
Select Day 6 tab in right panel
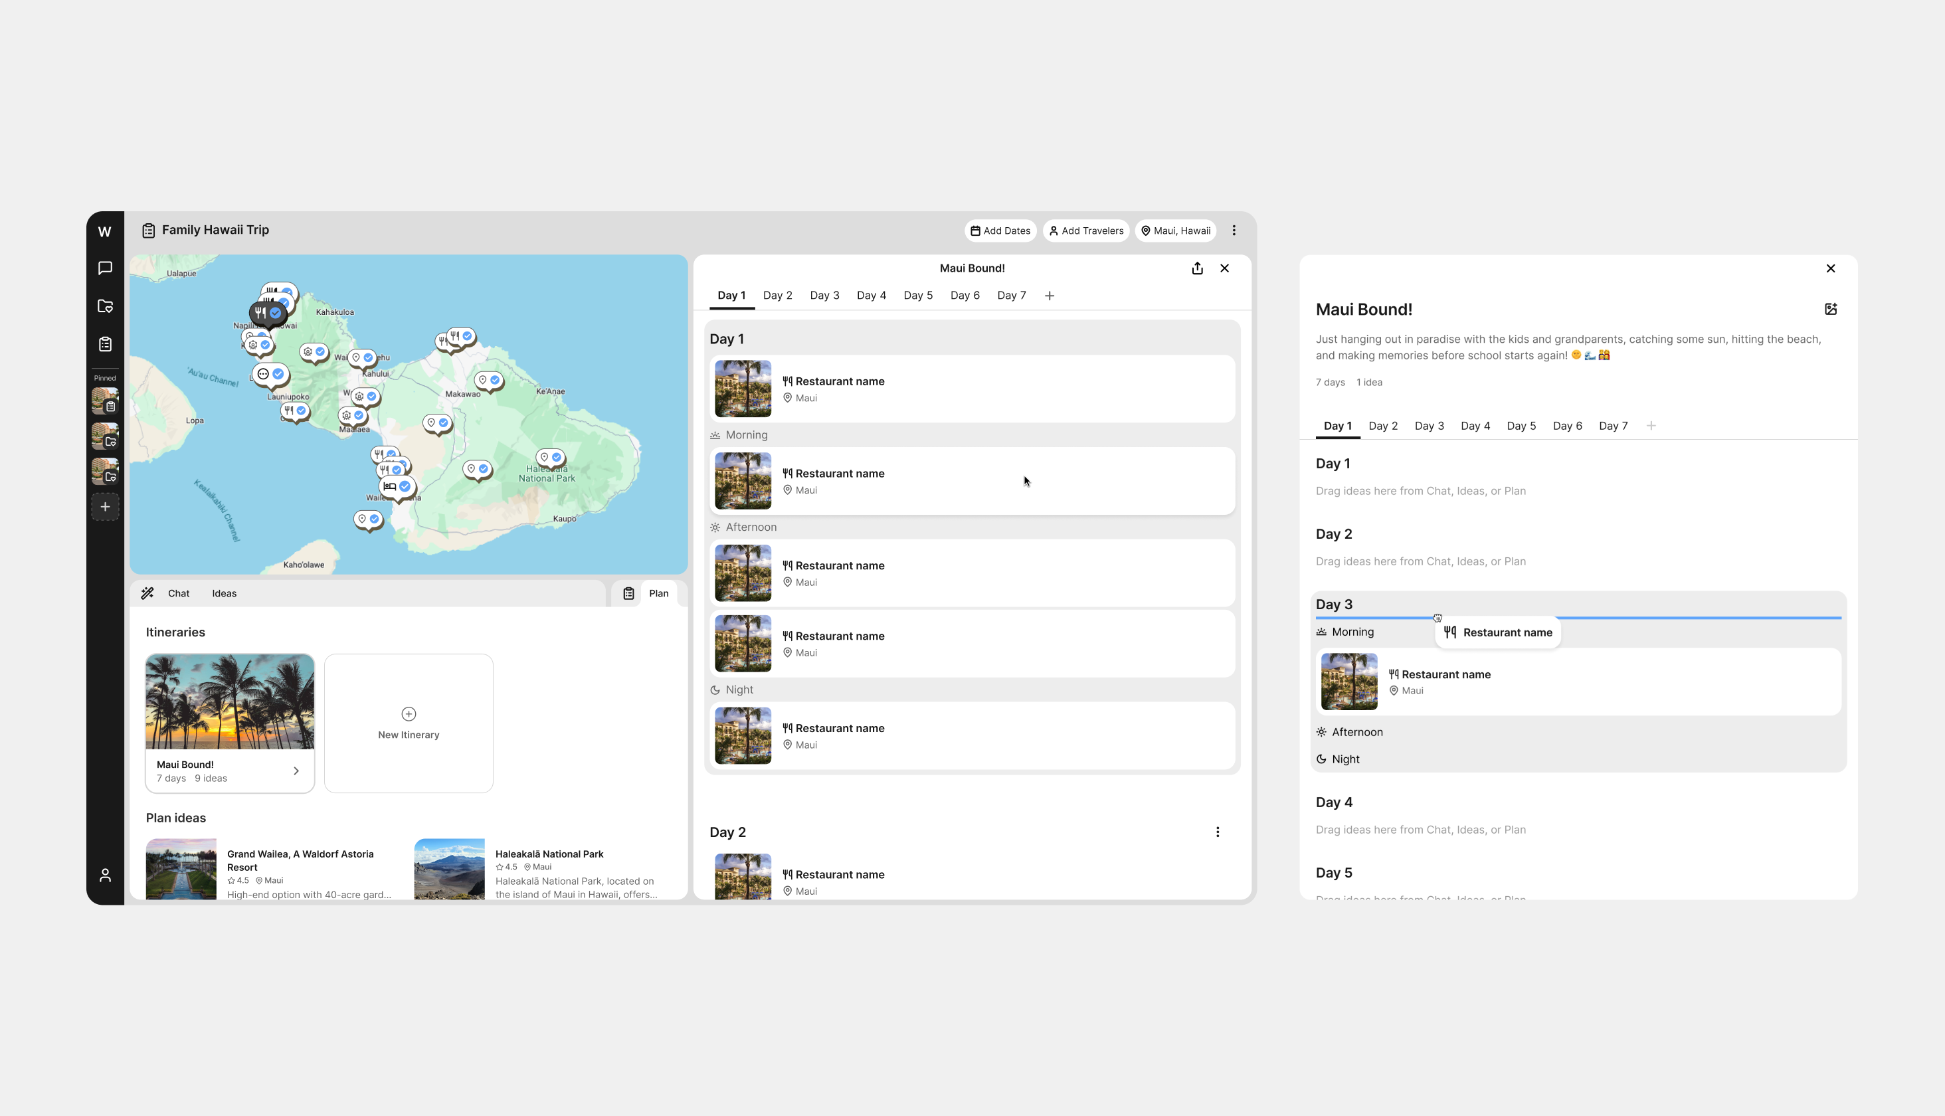pyautogui.click(x=1566, y=426)
